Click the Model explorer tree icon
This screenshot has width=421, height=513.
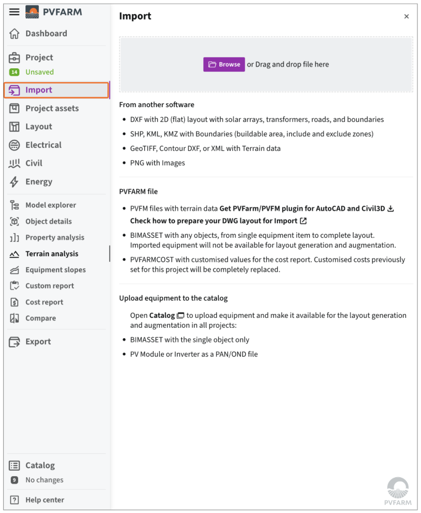14,205
